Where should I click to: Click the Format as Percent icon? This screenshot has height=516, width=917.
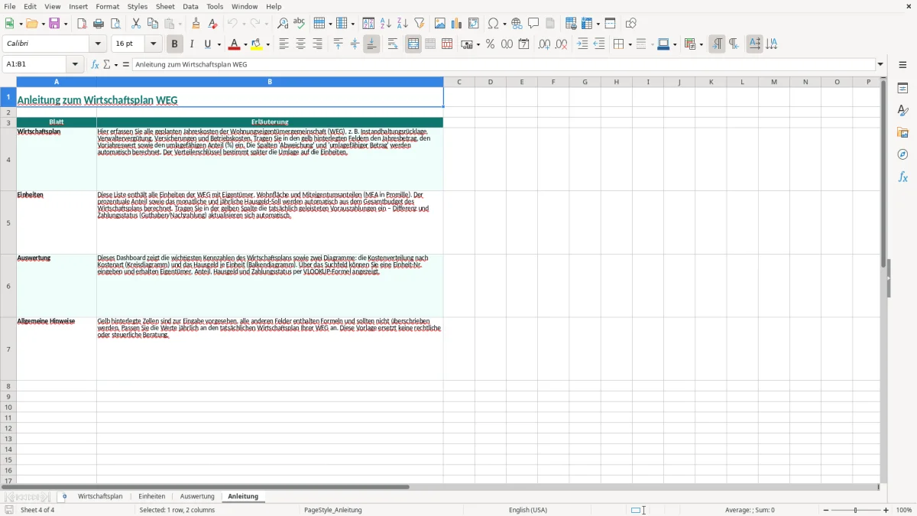tap(491, 44)
